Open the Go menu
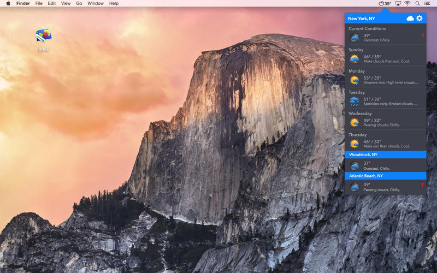 click(x=79, y=3)
